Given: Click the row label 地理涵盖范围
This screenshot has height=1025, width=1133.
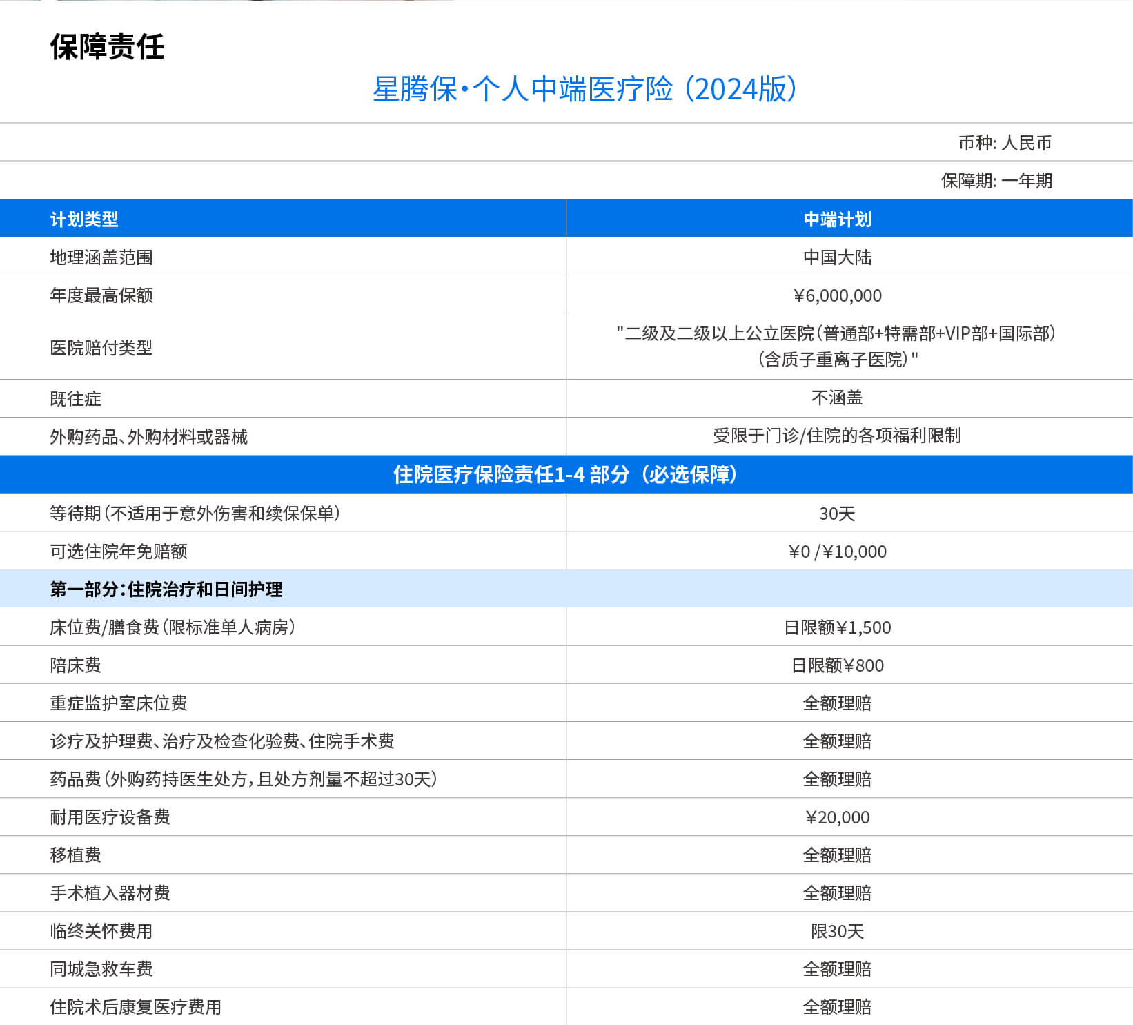Looking at the screenshot, I should pos(101,257).
